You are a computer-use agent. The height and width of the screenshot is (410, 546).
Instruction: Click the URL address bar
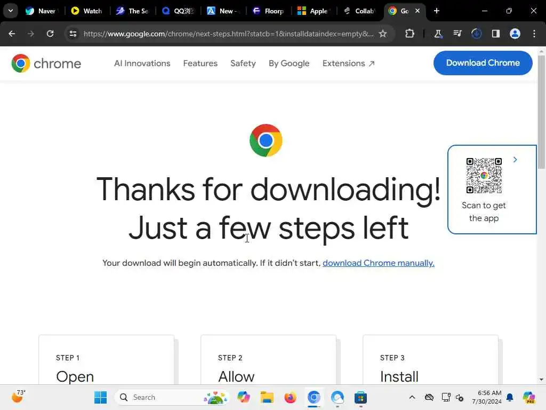[x=228, y=34]
